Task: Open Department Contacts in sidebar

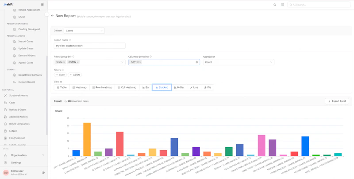Action: tap(30, 75)
